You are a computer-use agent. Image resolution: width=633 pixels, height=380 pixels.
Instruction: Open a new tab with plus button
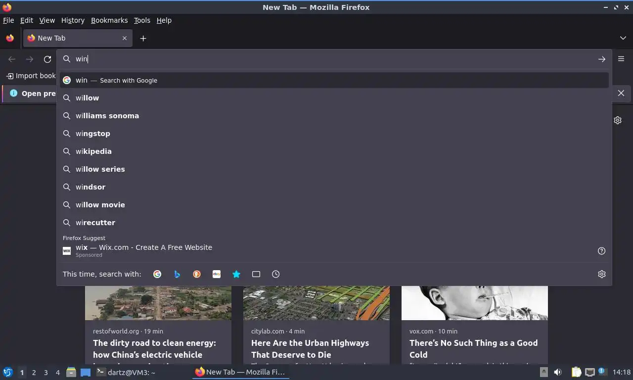coord(143,38)
